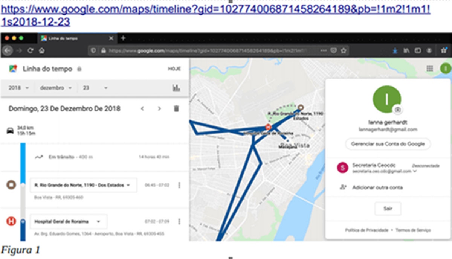Viewport: 452px width, 259px height.
Task: Expand the 'Hospital Geral de Roraima' place dropdown
Action: point(69,221)
